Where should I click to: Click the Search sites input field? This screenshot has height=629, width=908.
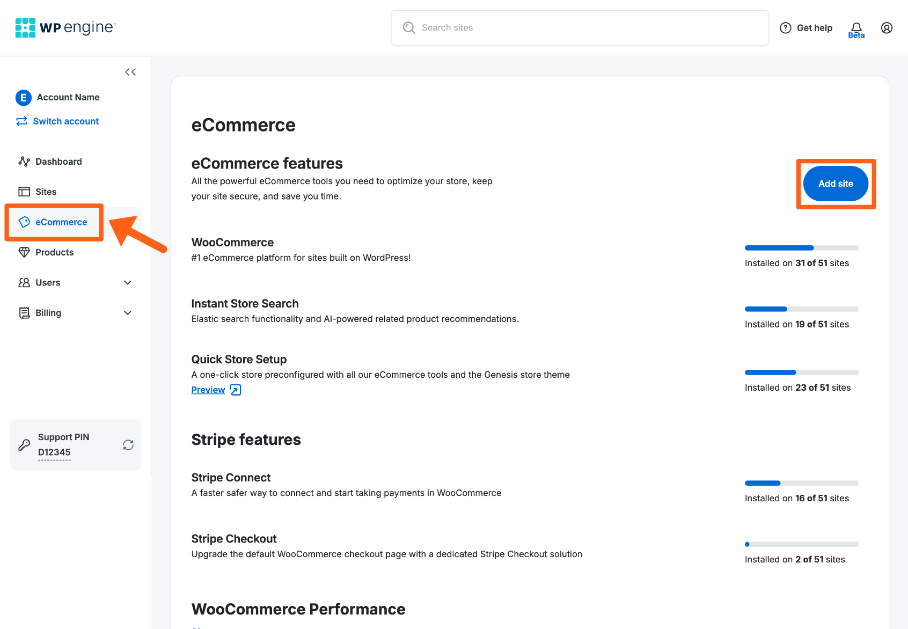580,27
